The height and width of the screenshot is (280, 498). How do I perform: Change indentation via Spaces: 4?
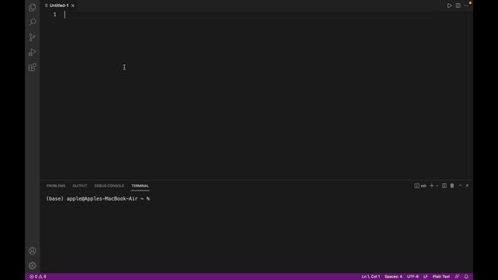[x=393, y=277]
